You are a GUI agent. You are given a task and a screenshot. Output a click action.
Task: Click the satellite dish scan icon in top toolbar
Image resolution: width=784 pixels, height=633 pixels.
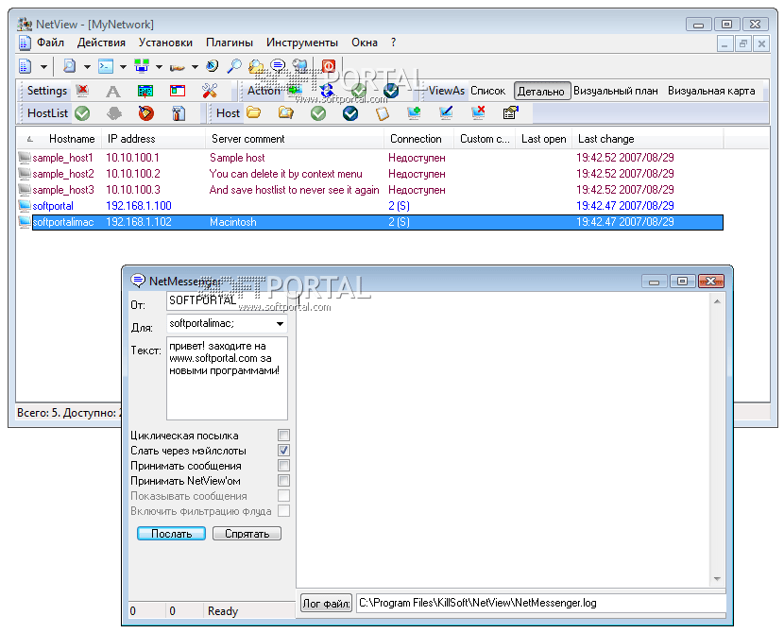212,66
